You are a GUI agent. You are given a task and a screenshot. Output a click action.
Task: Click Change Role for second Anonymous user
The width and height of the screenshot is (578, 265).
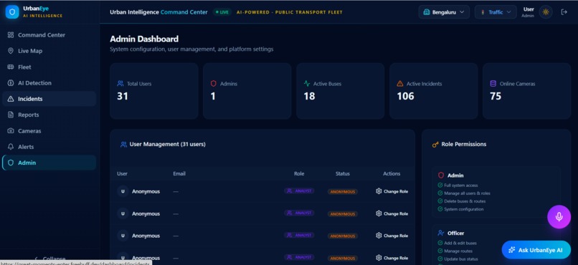coord(392,213)
